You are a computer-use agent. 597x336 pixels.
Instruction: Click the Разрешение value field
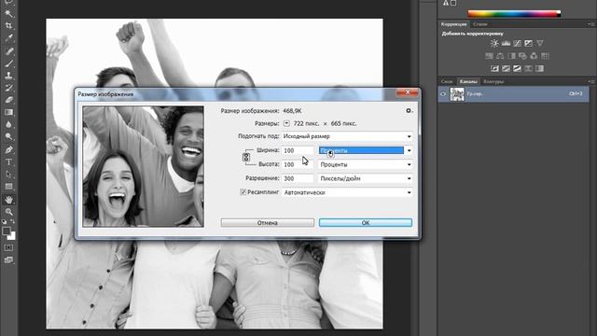298,178
